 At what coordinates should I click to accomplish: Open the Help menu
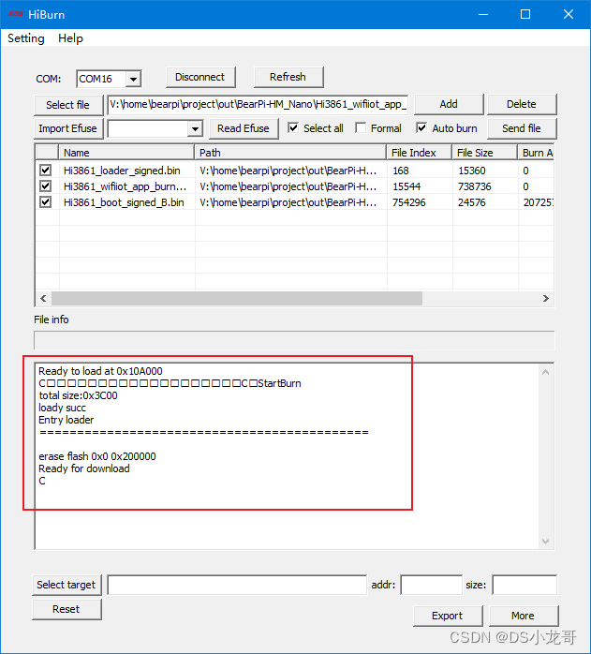[x=70, y=38]
